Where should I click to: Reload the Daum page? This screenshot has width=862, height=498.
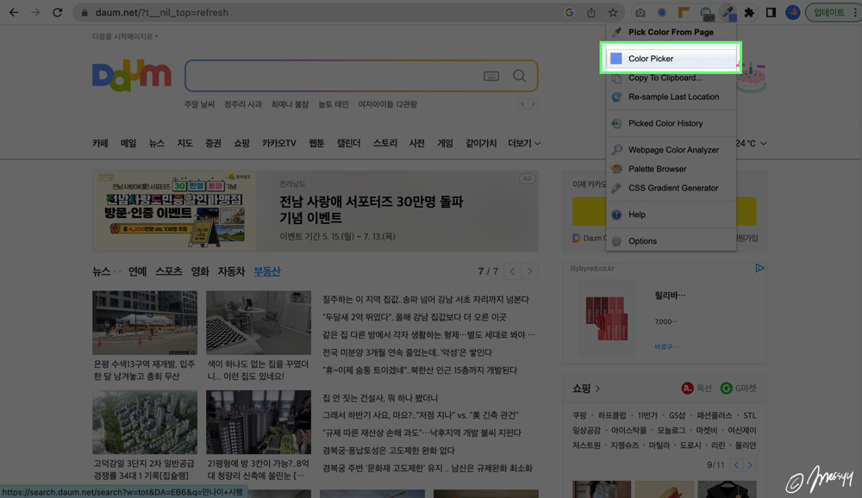pyautogui.click(x=57, y=12)
